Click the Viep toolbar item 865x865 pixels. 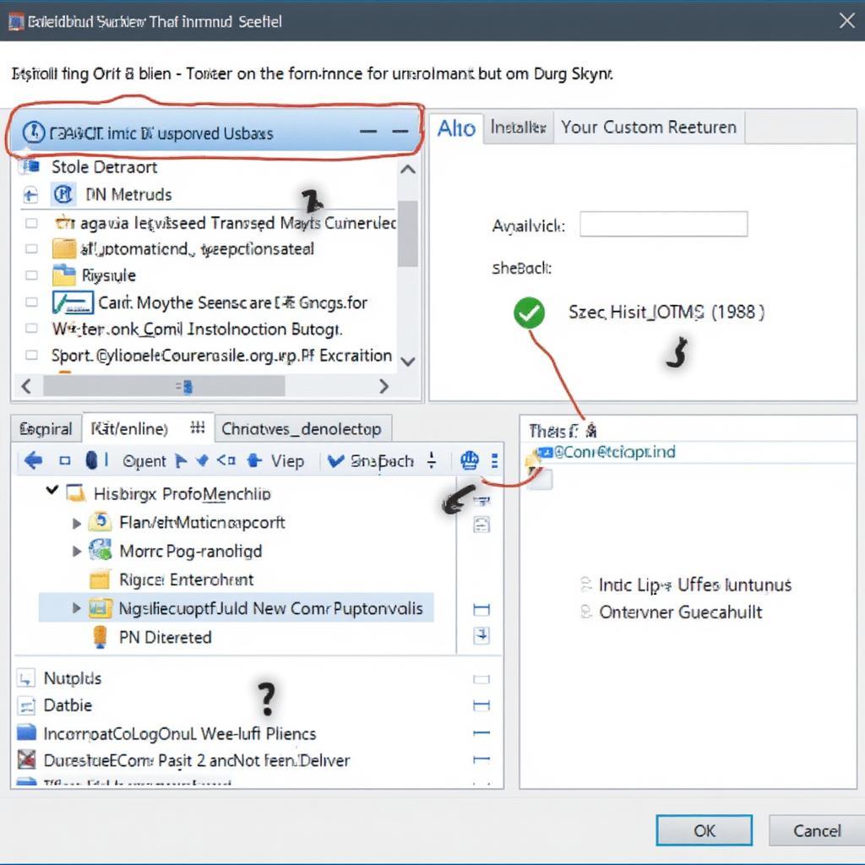[x=287, y=461]
